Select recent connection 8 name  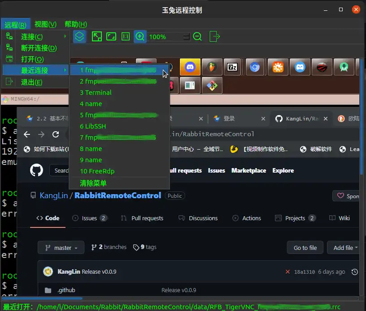[x=119, y=149]
